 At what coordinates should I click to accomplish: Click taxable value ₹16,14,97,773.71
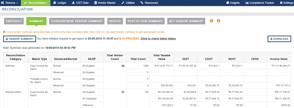click(x=163, y=66)
